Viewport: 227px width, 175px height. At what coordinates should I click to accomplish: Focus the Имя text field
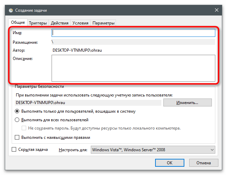pos(133,33)
